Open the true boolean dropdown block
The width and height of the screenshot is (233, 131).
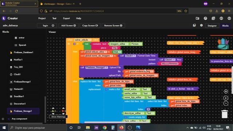tap(117, 52)
